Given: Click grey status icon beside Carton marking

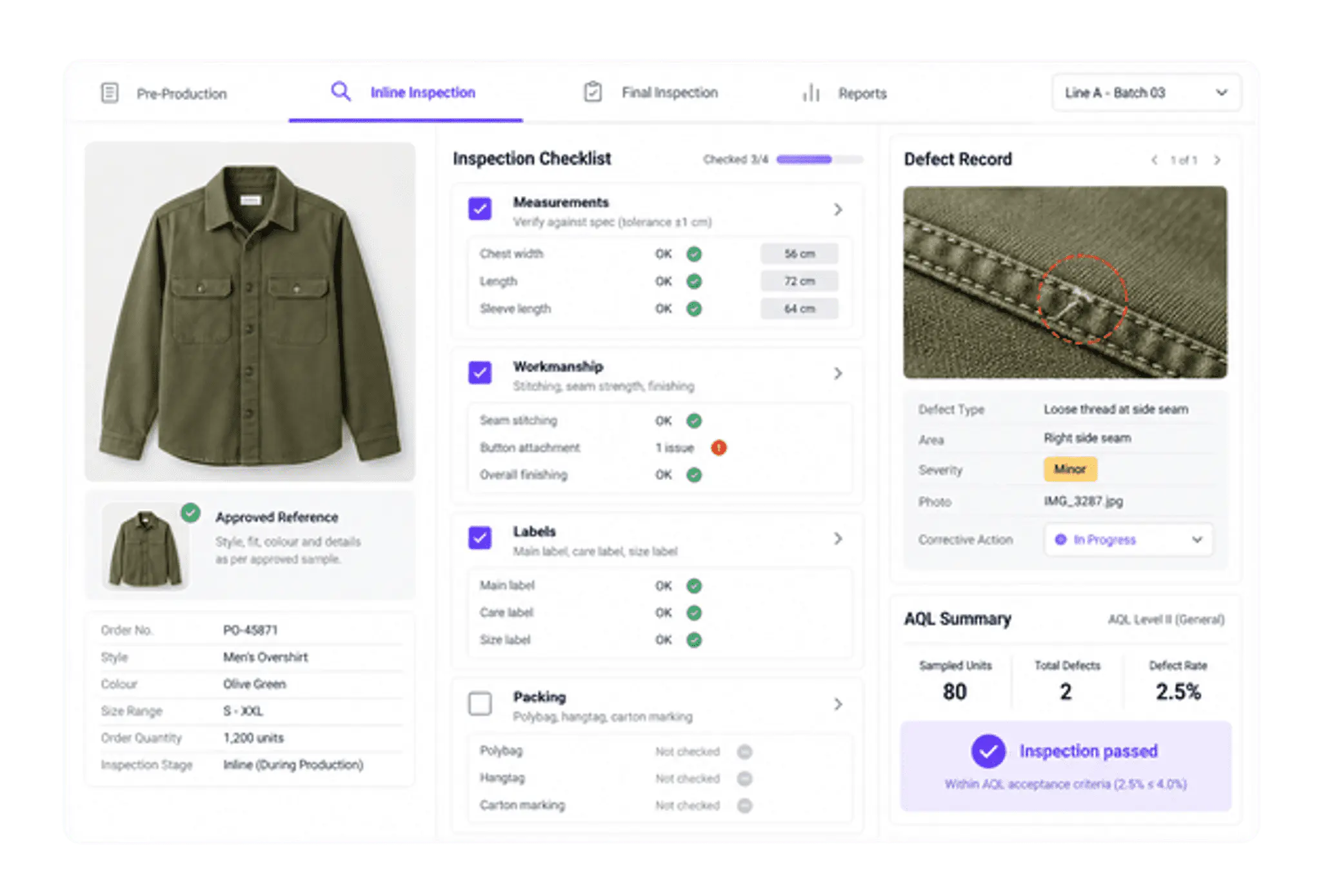Looking at the screenshot, I should click(744, 806).
